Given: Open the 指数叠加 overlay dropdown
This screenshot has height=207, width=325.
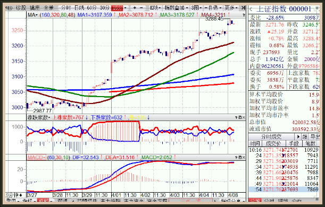Looking at the screenshot, I should point(176,8).
